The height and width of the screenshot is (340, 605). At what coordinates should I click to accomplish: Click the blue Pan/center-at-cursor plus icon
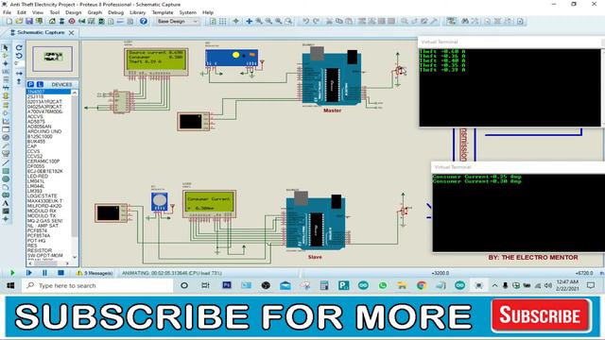pos(249,21)
